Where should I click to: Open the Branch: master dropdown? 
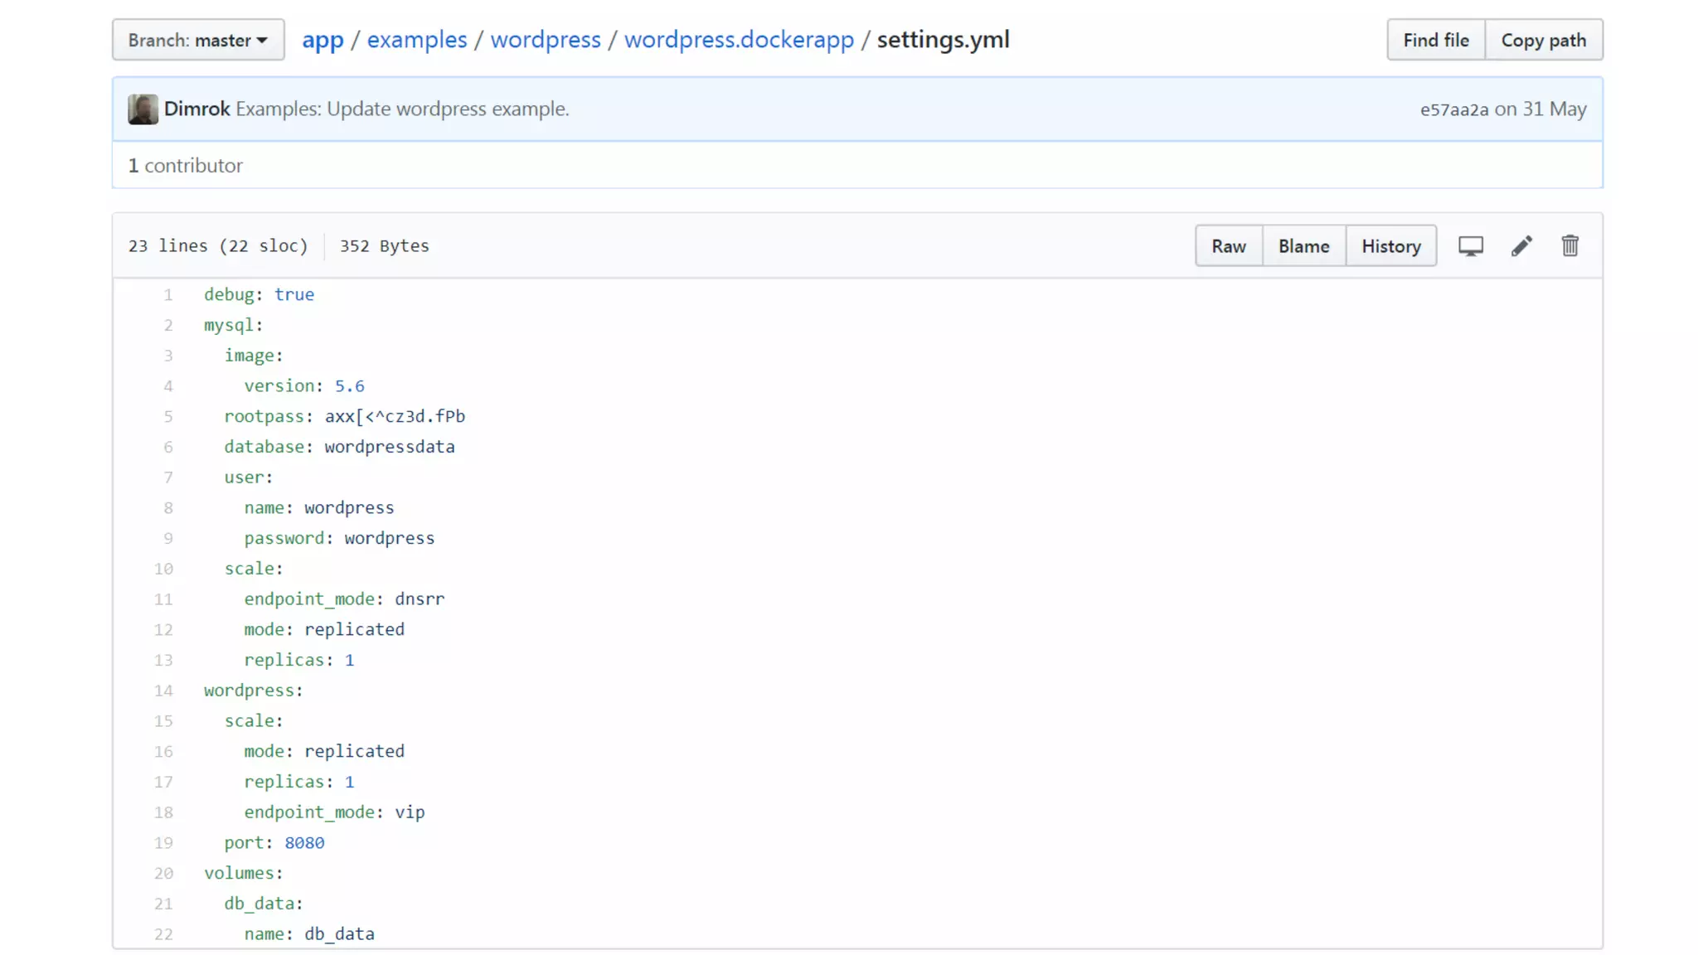coord(198,40)
